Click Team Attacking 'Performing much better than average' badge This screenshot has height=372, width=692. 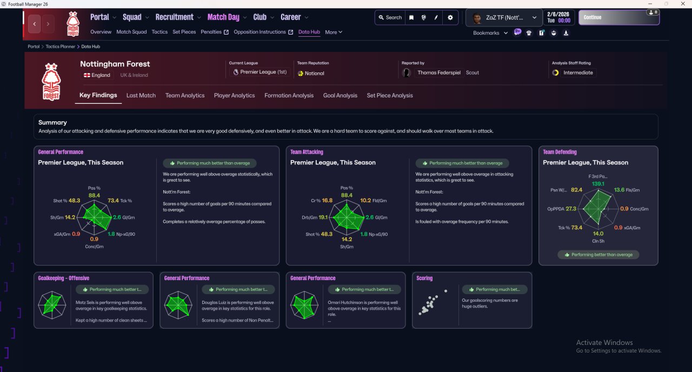462,163
